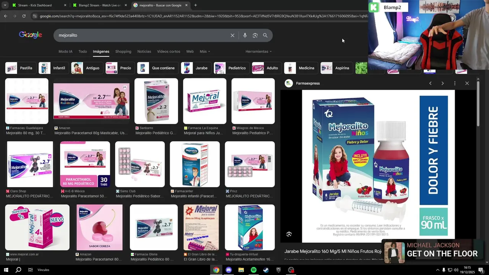Show previous image in preview panel

click(430, 83)
